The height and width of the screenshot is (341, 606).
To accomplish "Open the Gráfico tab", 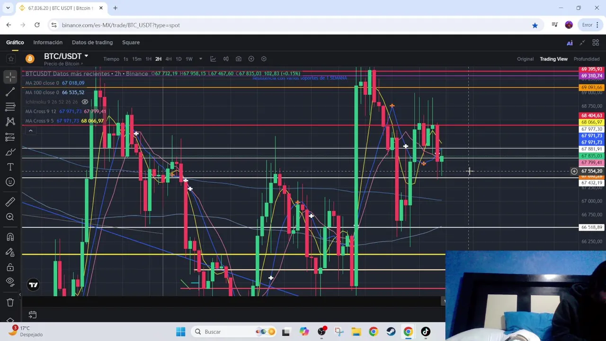I will pos(15,42).
